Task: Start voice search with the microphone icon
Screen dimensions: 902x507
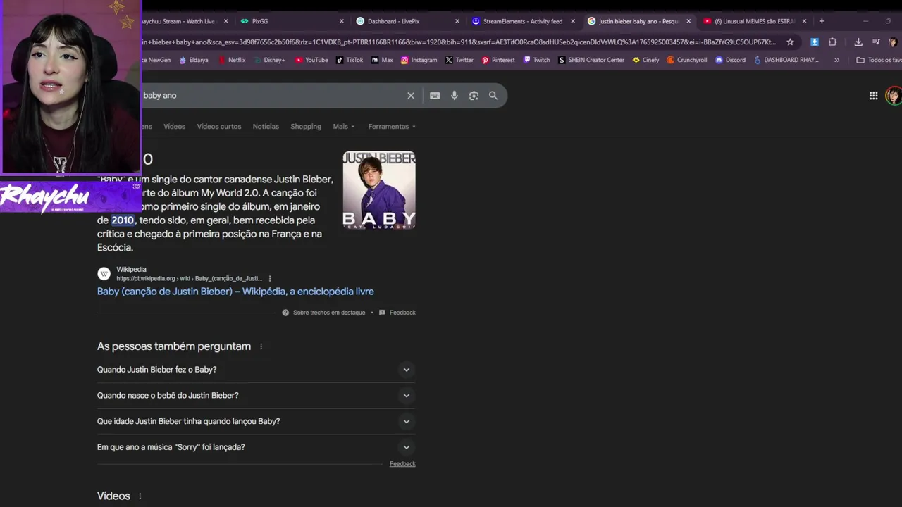Action: coord(455,96)
